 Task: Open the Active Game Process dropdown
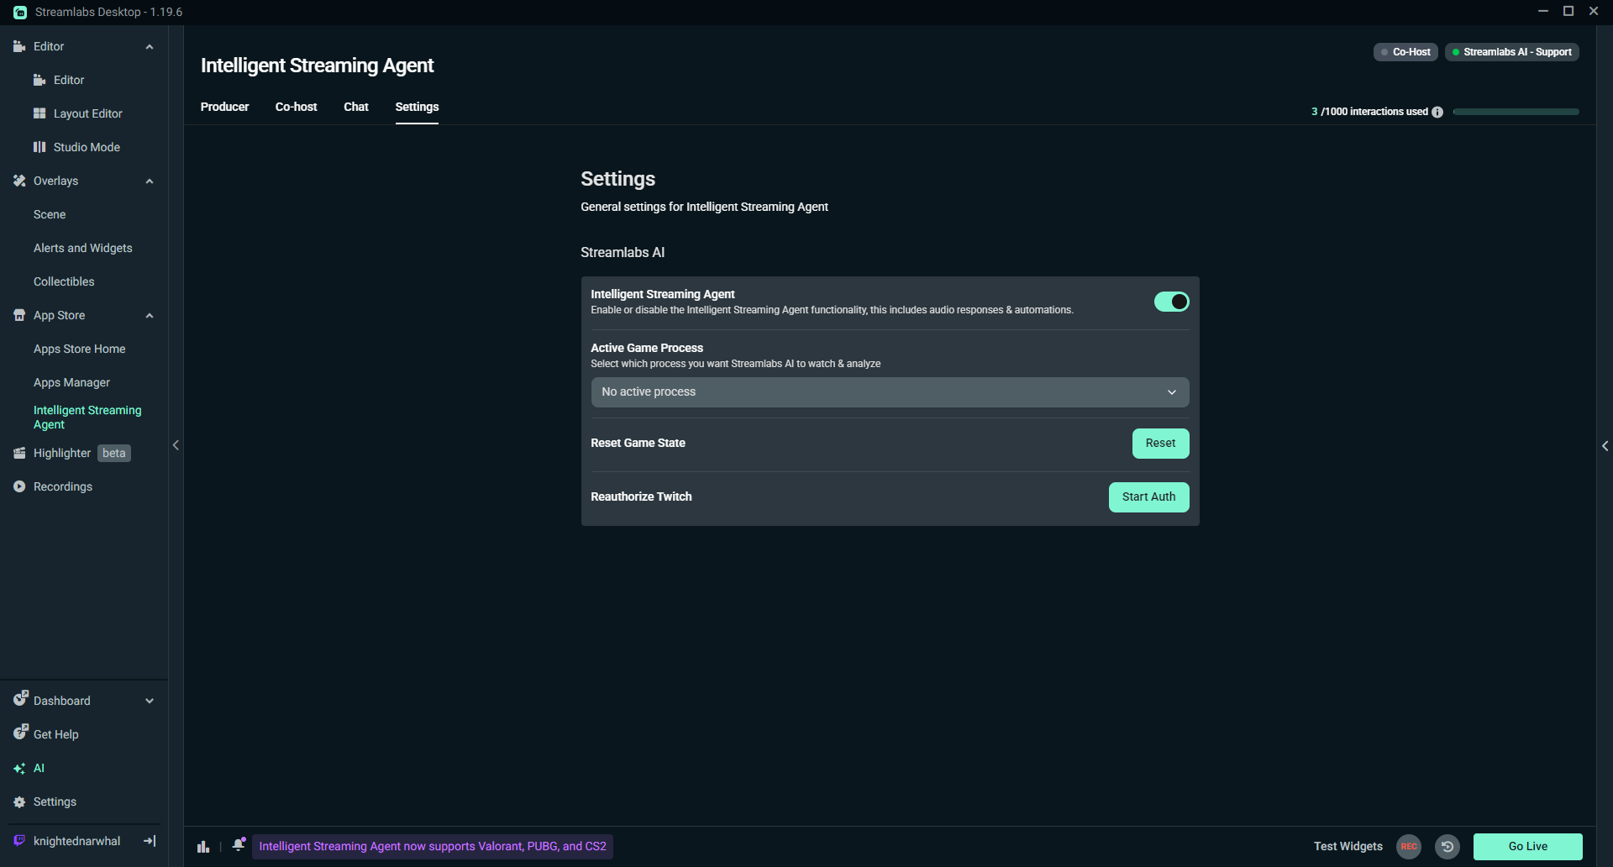coord(890,391)
